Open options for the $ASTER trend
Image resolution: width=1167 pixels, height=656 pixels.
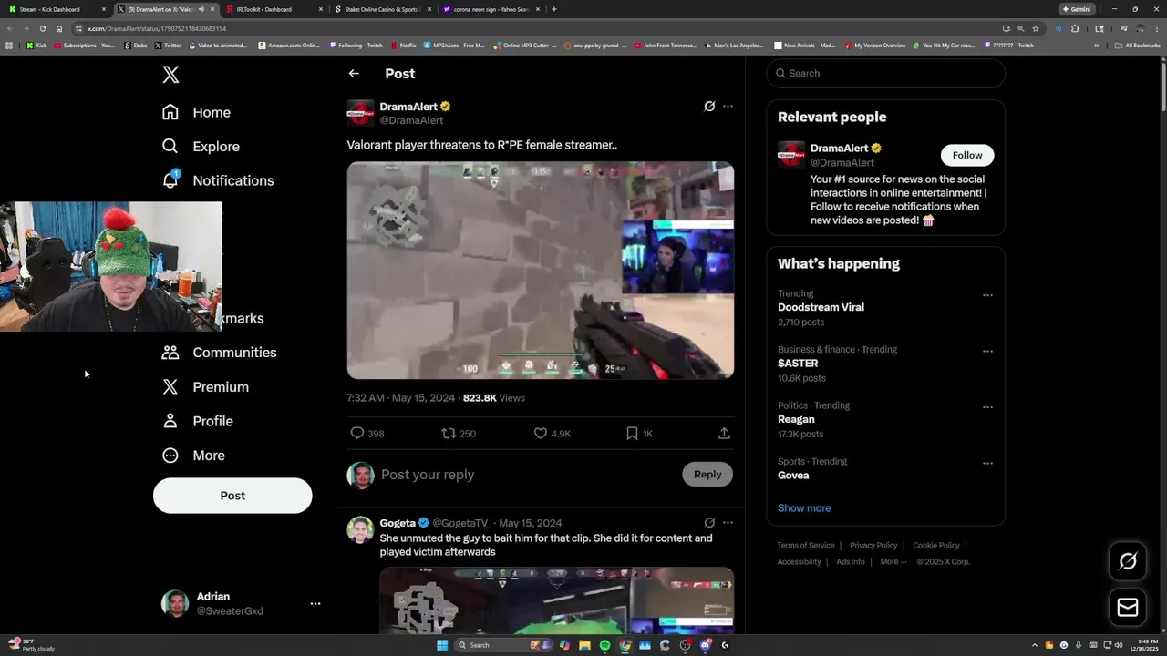(987, 351)
